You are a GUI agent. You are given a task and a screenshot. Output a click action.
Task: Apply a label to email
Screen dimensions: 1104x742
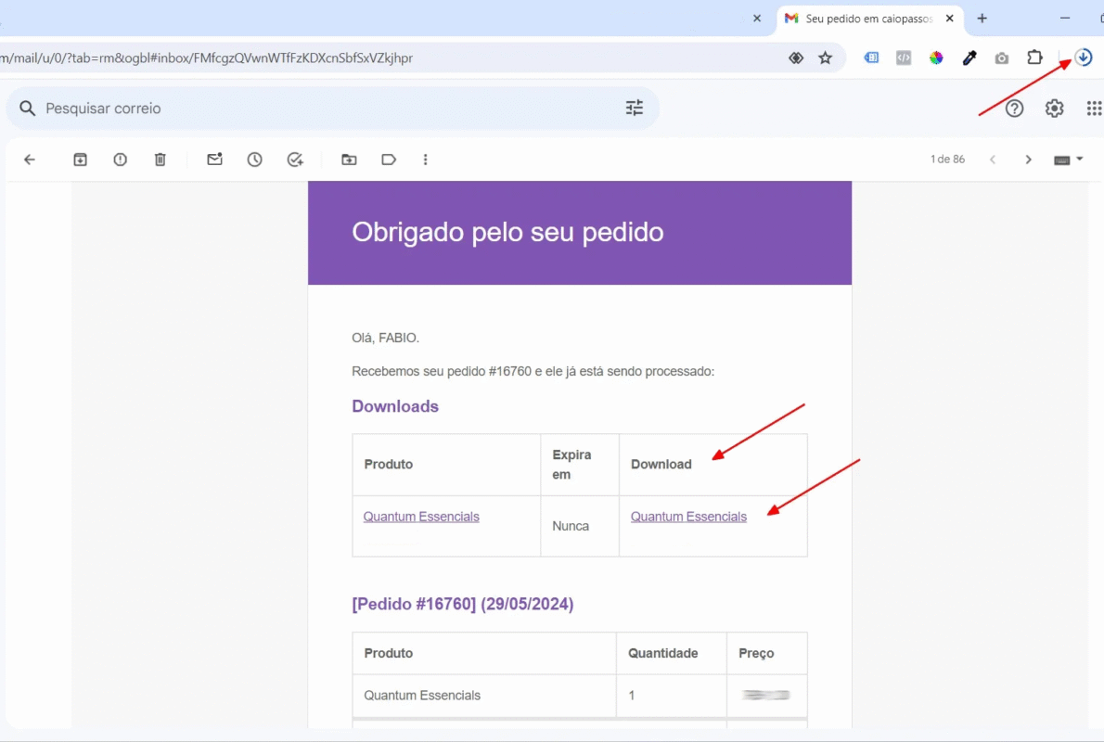[389, 160]
